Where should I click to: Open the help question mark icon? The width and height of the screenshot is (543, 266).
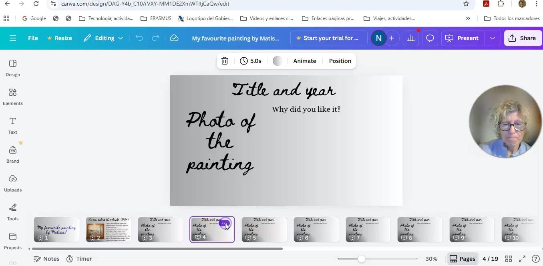pyautogui.click(x=536, y=259)
